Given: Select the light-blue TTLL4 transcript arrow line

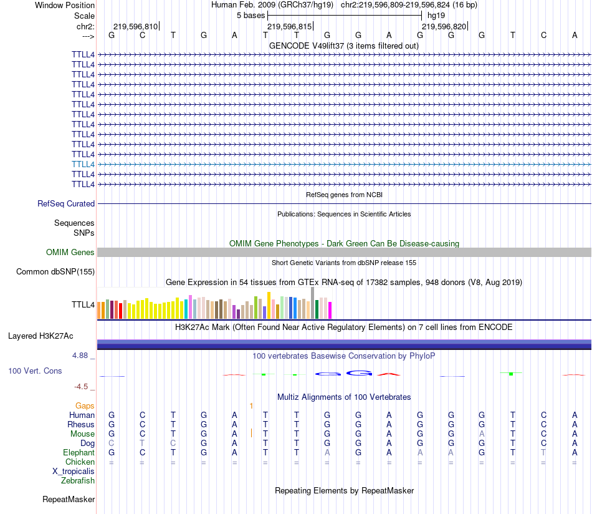Looking at the screenshot, I should click(x=345, y=165).
